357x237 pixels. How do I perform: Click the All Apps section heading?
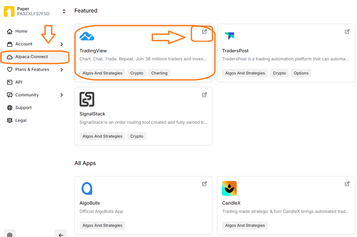(x=85, y=163)
